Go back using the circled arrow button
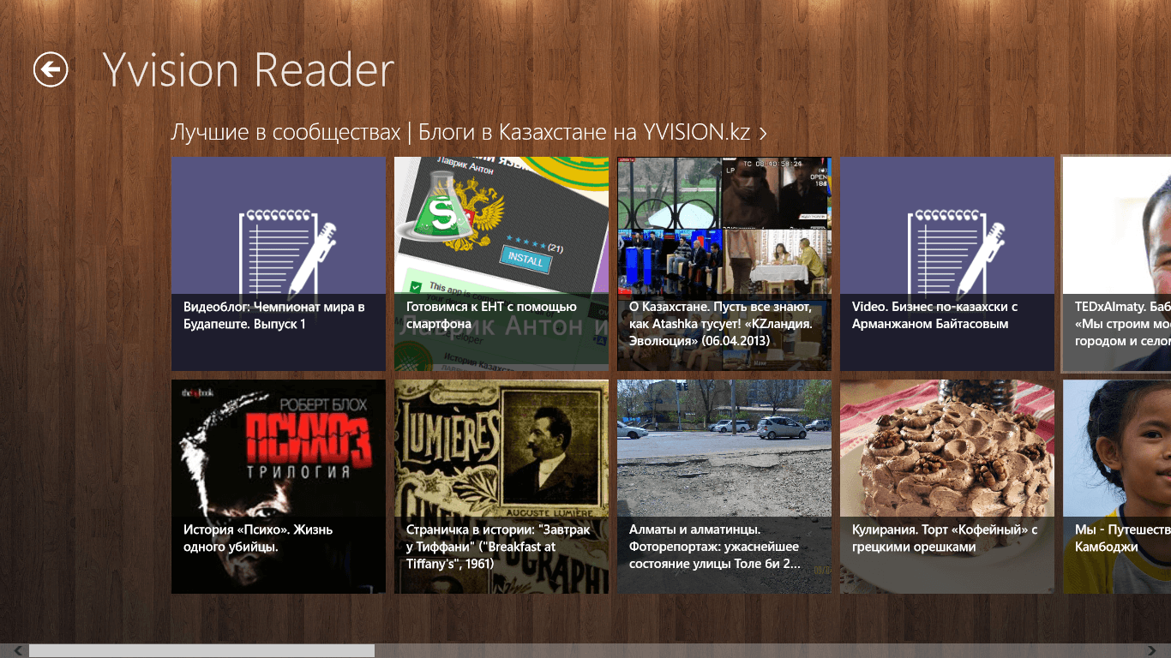Viewport: 1171px width, 658px height. [51, 69]
